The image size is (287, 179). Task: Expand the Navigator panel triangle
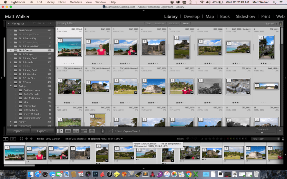tap(8, 23)
